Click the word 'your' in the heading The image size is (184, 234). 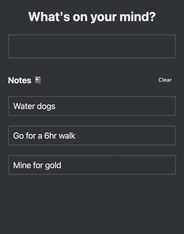(x=103, y=17)
